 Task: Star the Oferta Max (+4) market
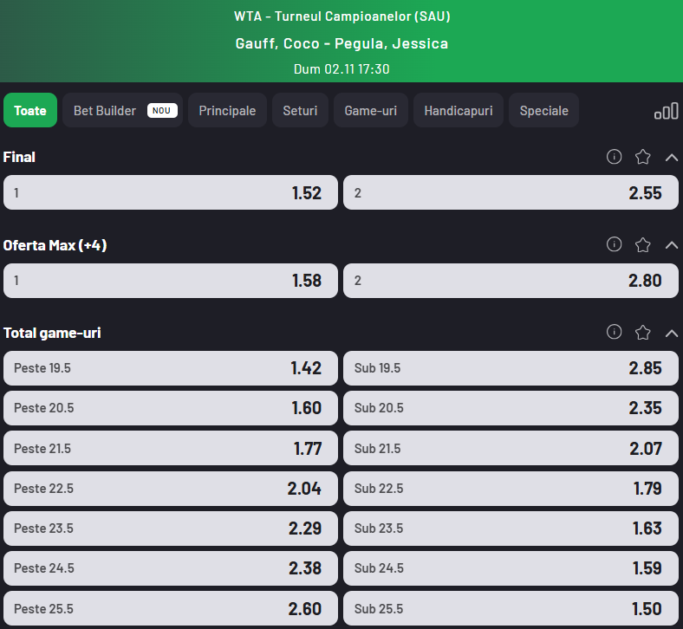coord(642,244)
